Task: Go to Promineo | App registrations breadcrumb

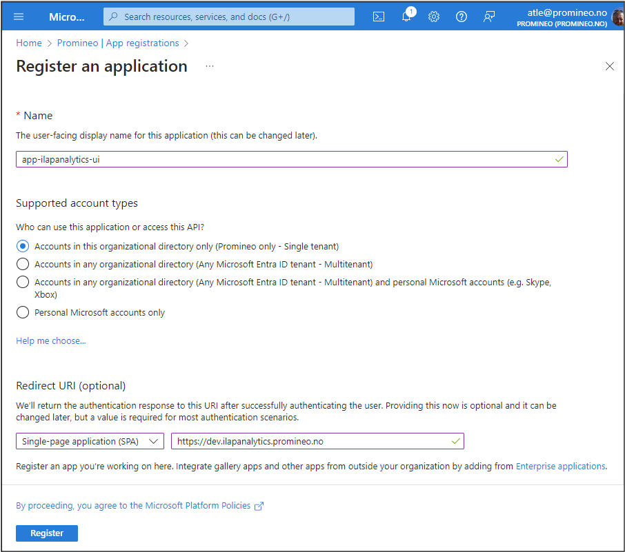Action: [118, 43]
